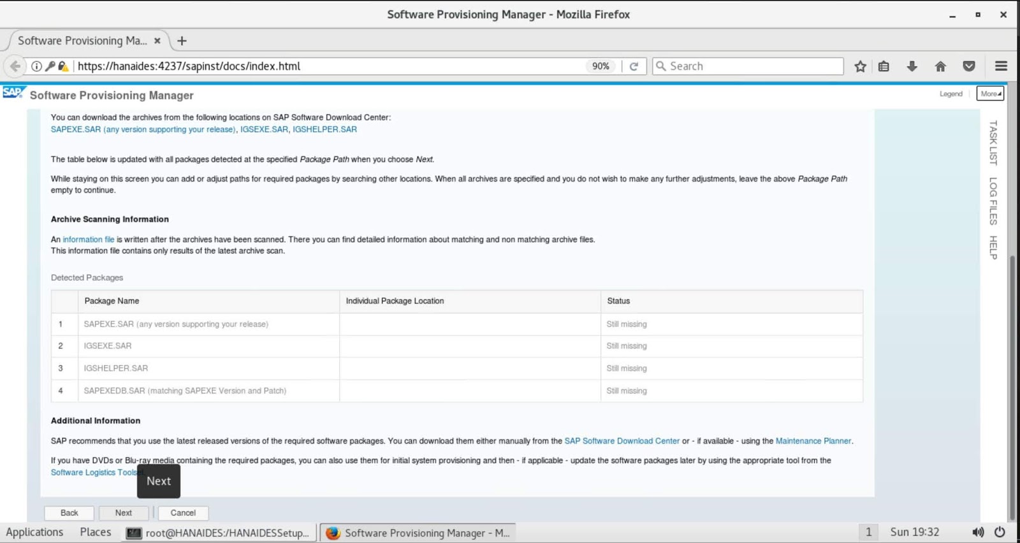This screenshot has height=543, width=1020.
Task: Open the Maintenance Planner link
Action: (x=813, y=441)
